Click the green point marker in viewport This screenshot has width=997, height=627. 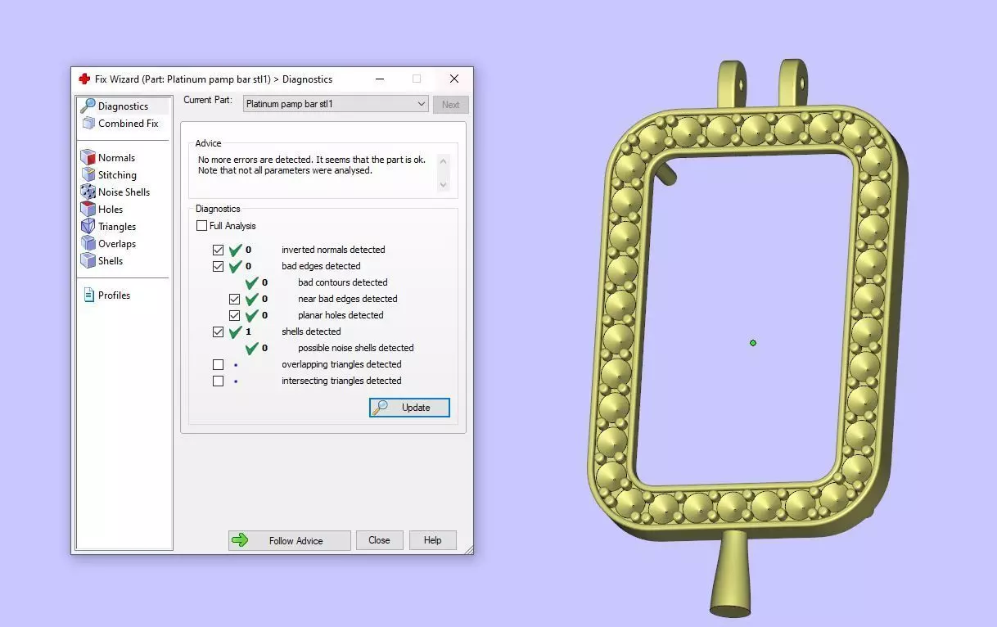(x=753, y=343)
